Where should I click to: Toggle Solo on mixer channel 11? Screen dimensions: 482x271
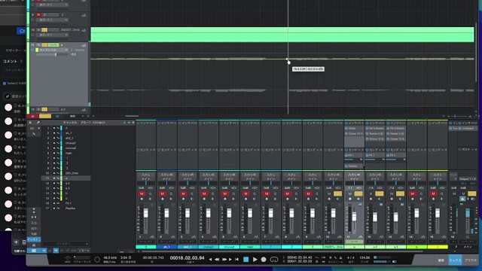pos(358,193)
